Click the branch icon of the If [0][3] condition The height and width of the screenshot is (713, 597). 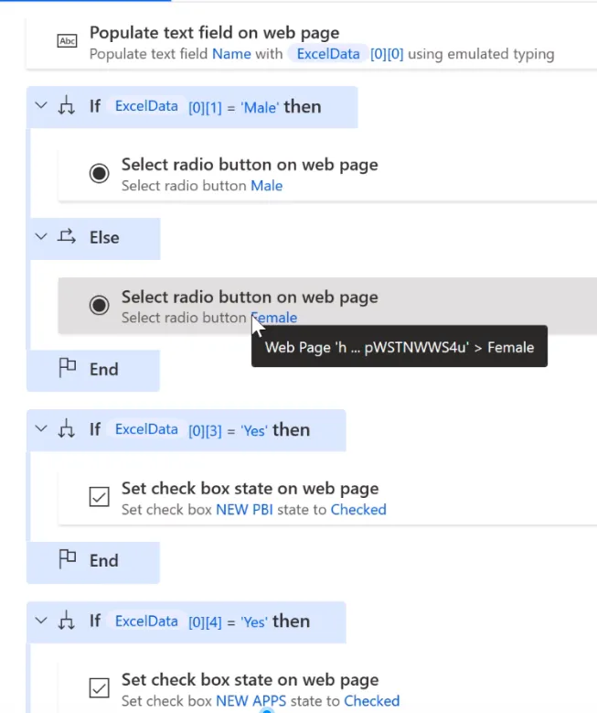pos(67,428)
